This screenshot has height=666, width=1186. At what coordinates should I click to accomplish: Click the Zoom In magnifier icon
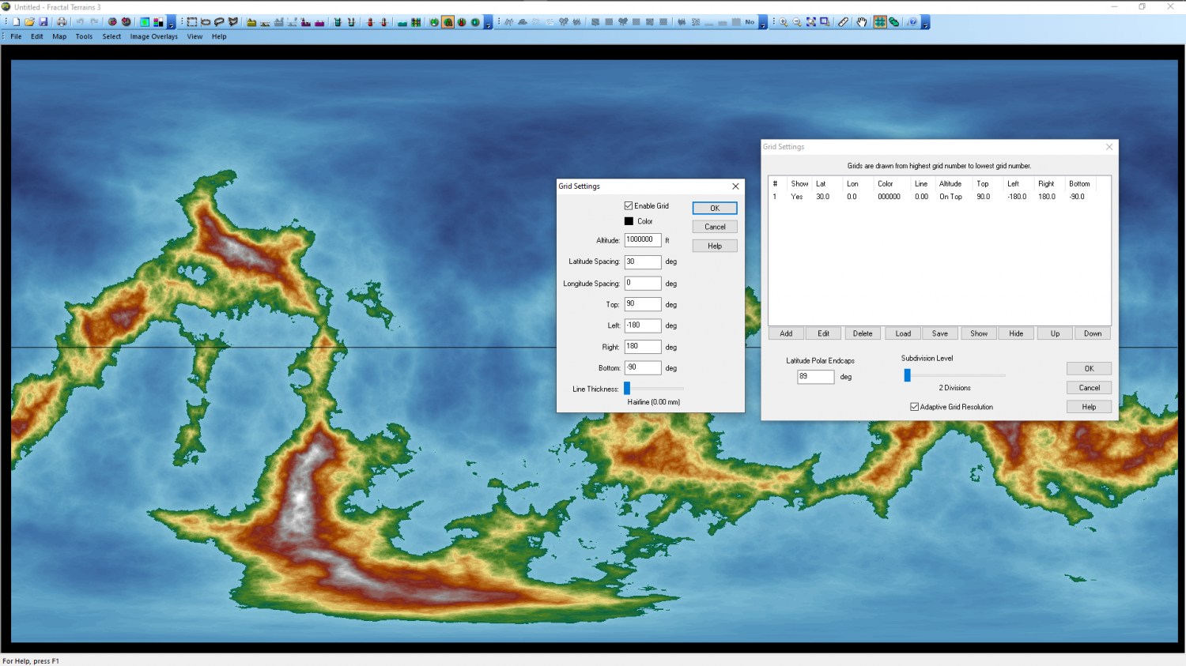(x=784, y=22)
